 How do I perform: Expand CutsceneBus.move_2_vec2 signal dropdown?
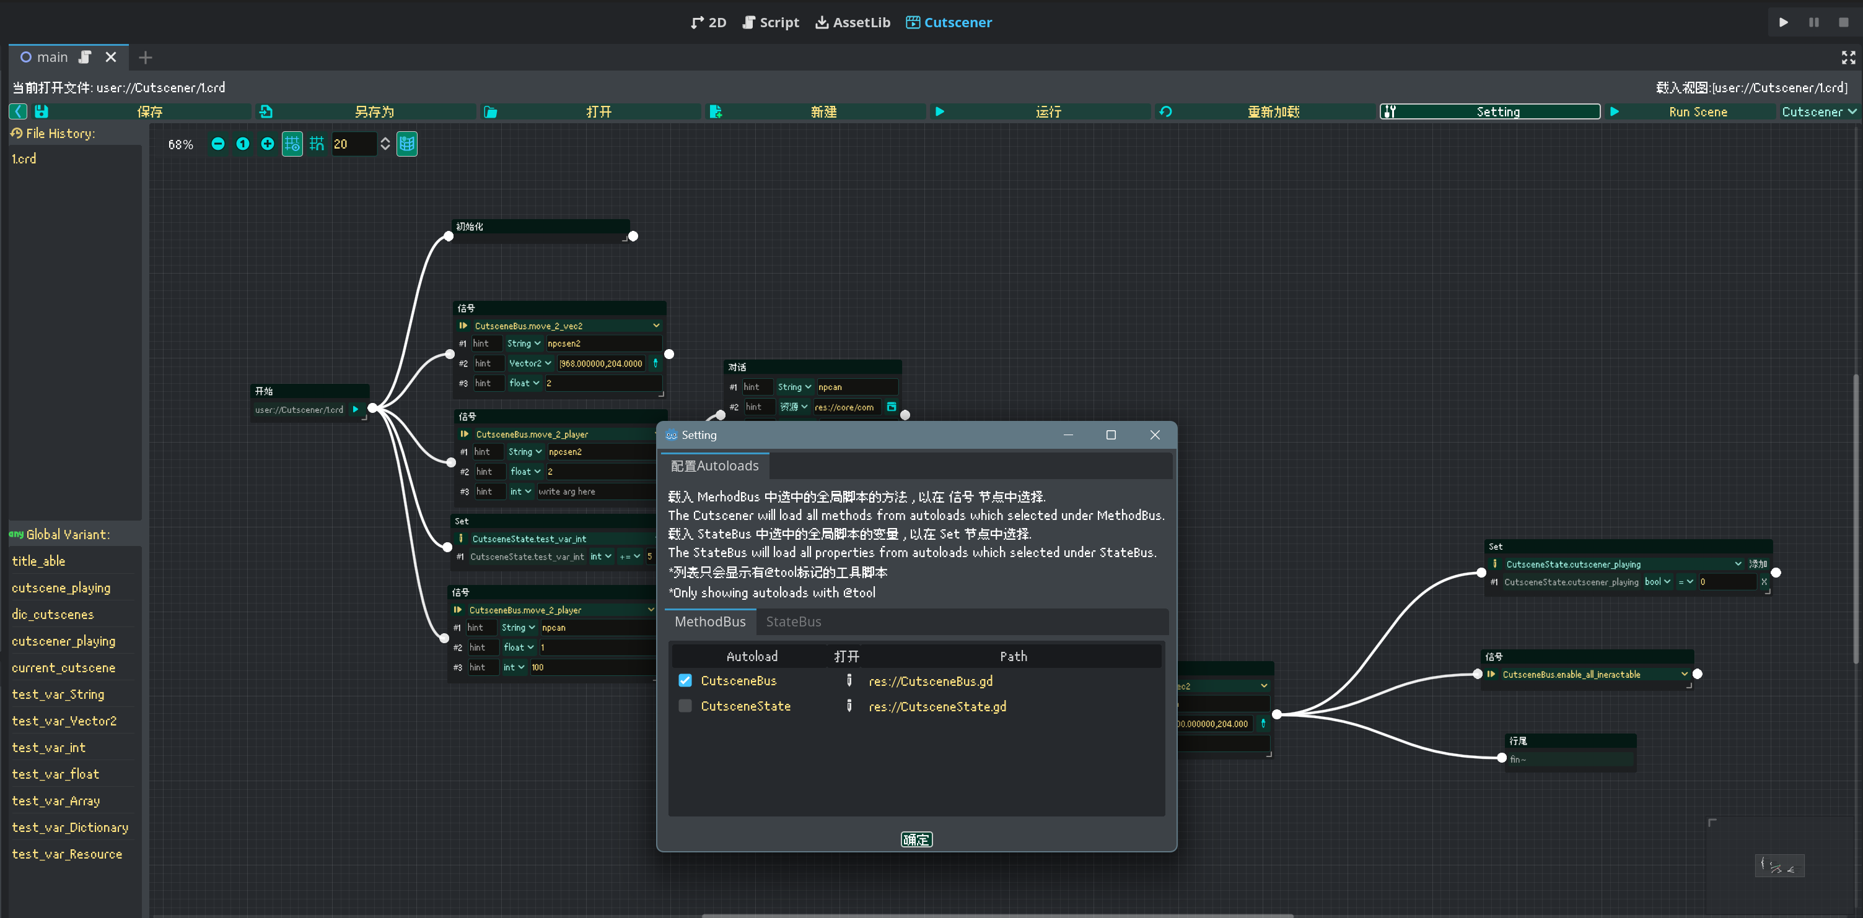(x=656, y=326)
